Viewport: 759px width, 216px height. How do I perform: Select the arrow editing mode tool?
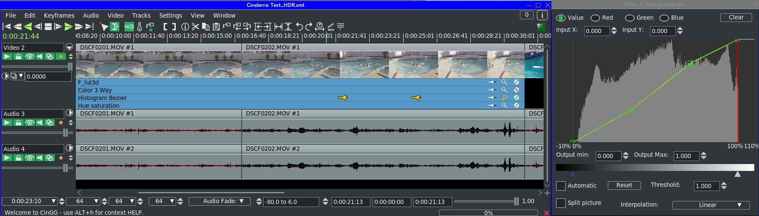(104, 27)
